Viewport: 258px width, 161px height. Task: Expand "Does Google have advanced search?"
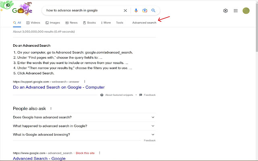[153, 117]
